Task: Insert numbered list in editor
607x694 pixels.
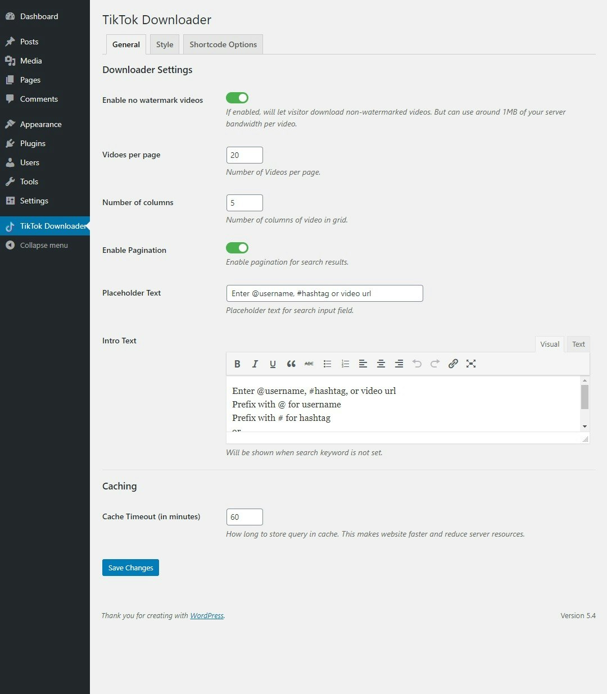Action: click(x=345, y=364)
